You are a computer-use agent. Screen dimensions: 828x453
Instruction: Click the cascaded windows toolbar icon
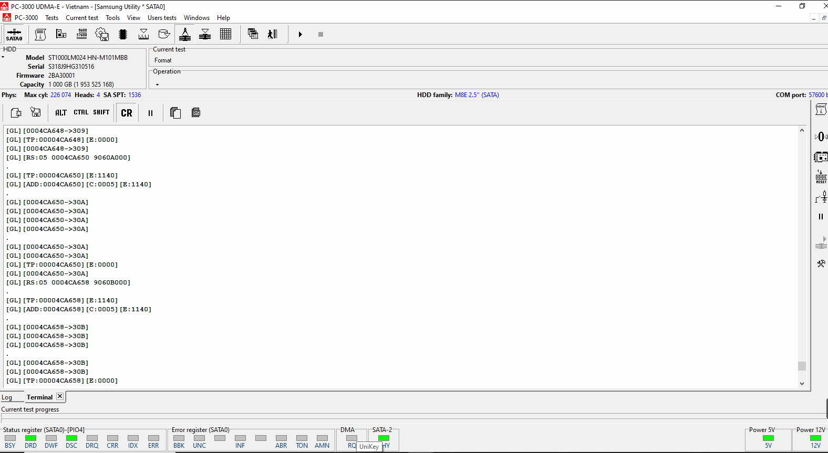click(253, 35)
